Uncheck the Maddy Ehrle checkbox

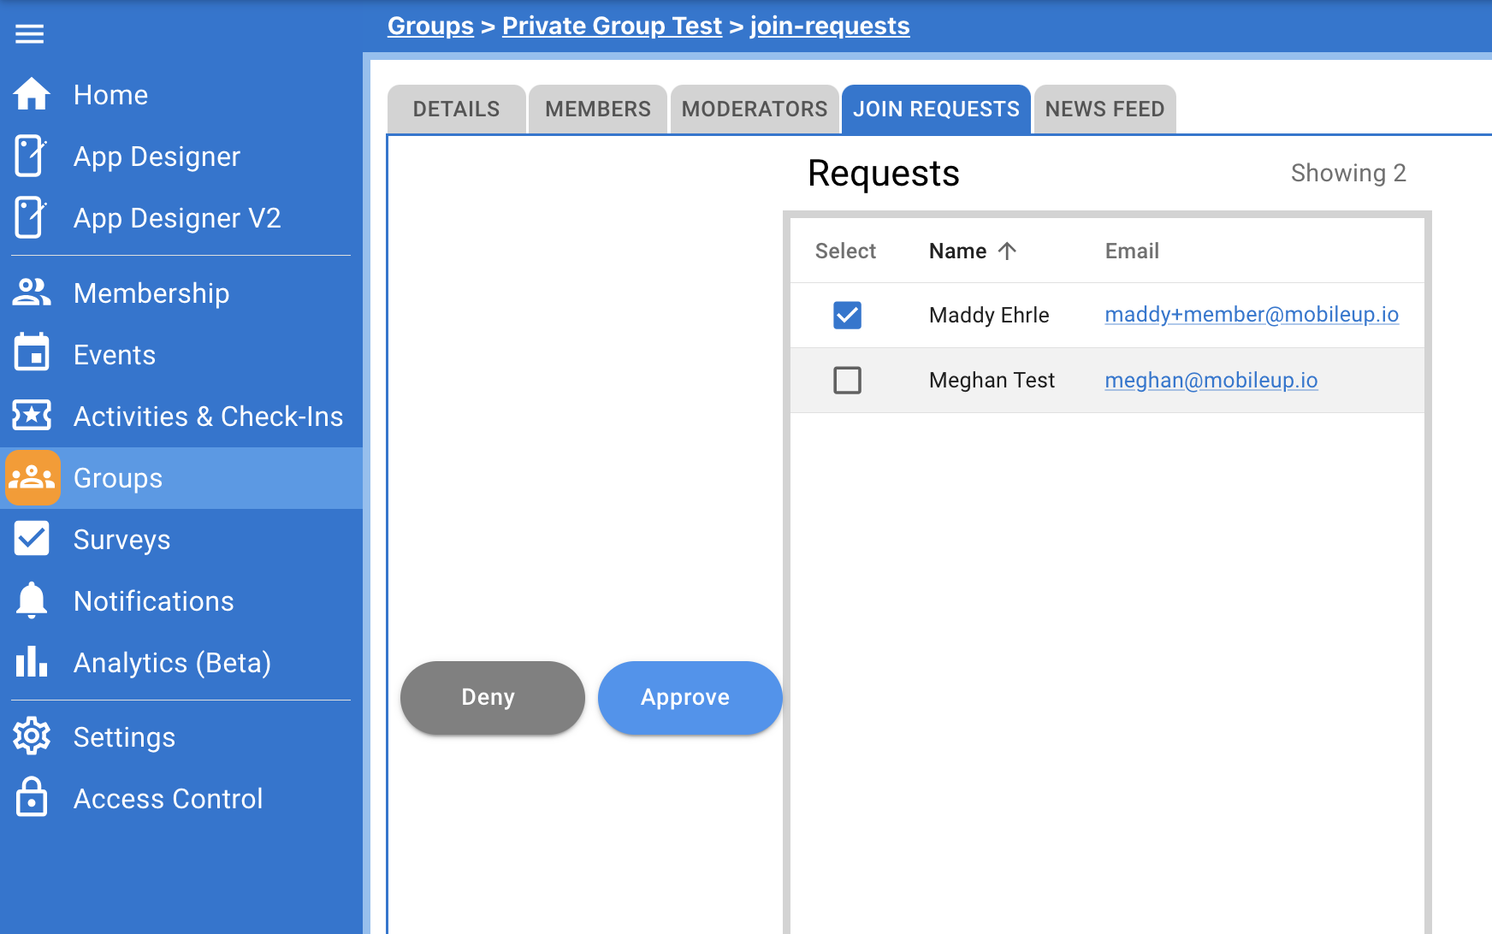click(x=847, y=315)
